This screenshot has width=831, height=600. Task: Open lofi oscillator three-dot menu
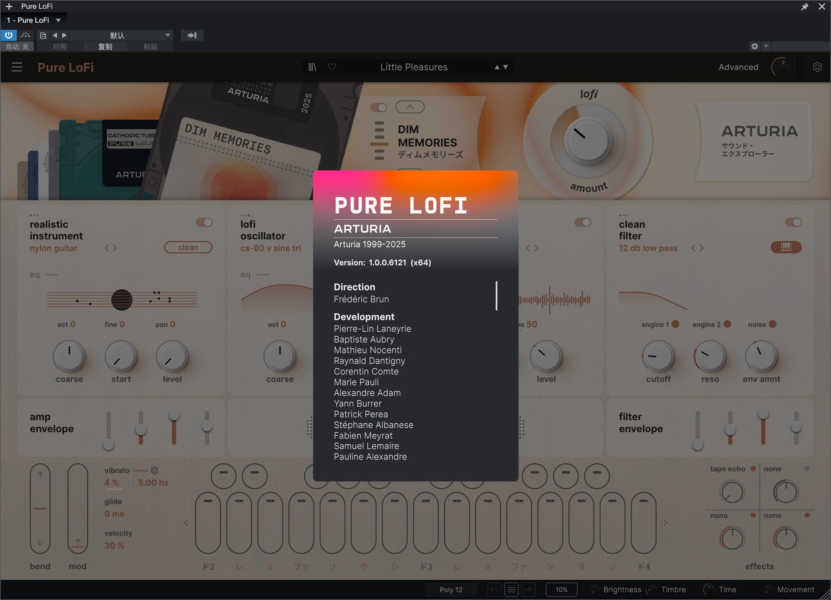(245, 215)
